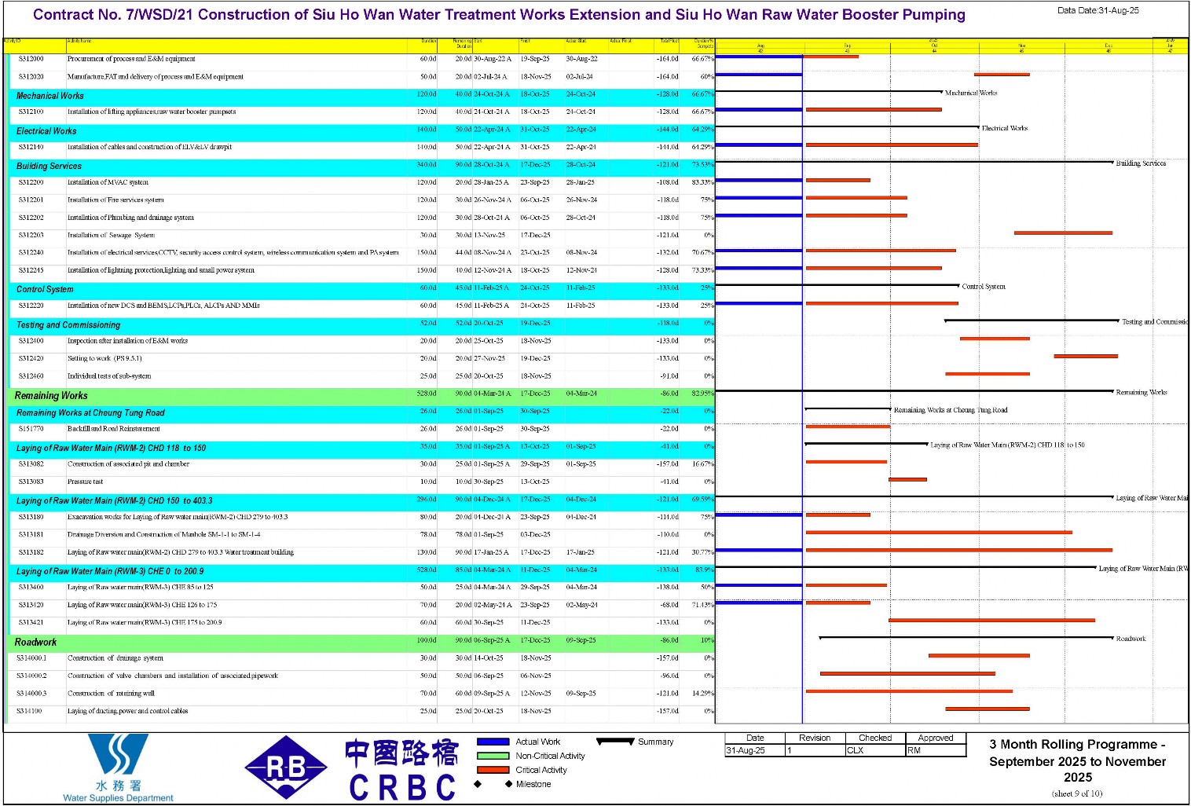Click activity name 'Construction of retaining wall'
The width and height of the screenshot is (1191, 806).
tap(111, 694)
